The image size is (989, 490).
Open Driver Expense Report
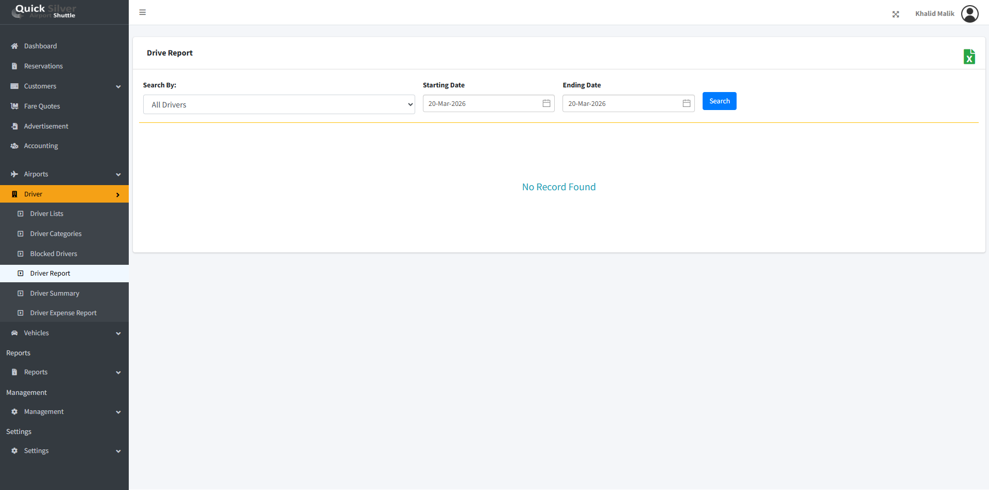point(63,313)
